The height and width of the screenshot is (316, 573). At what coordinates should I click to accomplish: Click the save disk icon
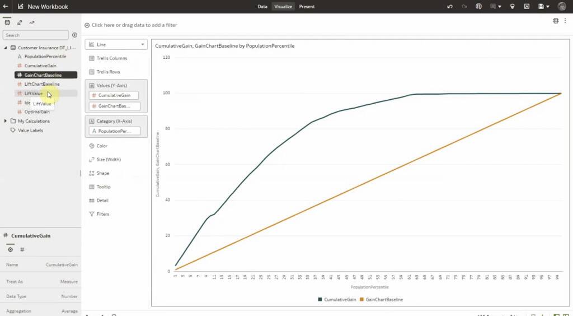tap(541, 6)
